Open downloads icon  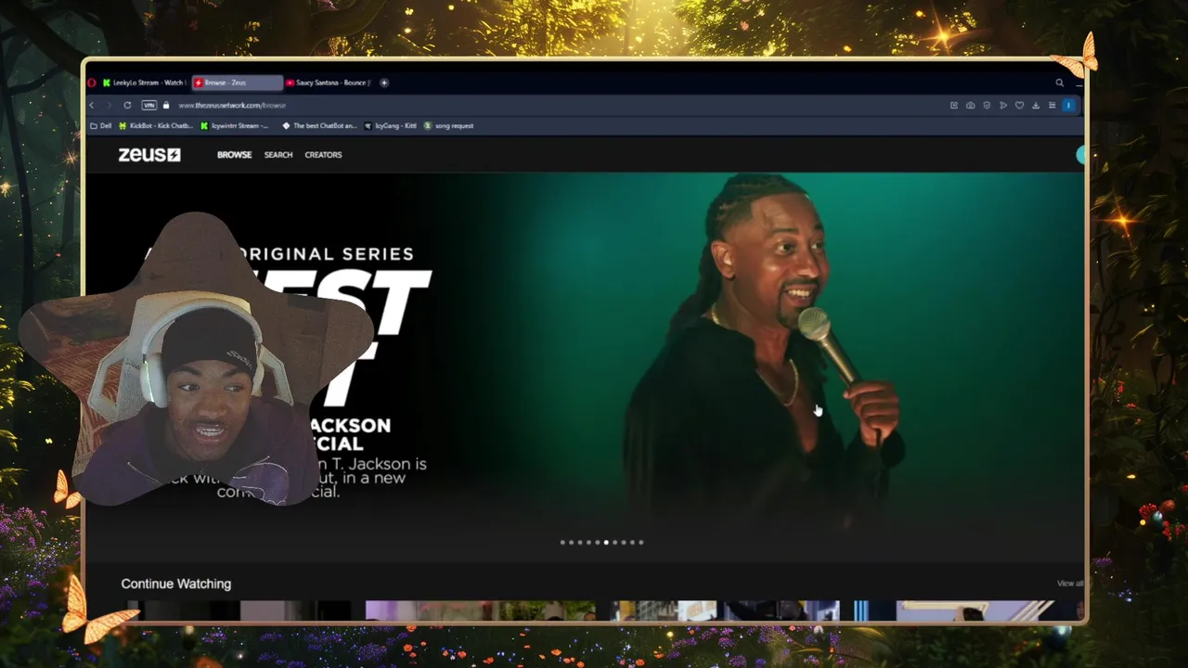click(x=1036, y=105)
